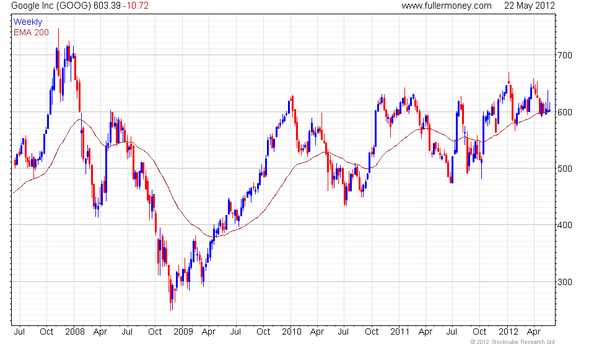Click the Apr label after 2011

point(426,332)
